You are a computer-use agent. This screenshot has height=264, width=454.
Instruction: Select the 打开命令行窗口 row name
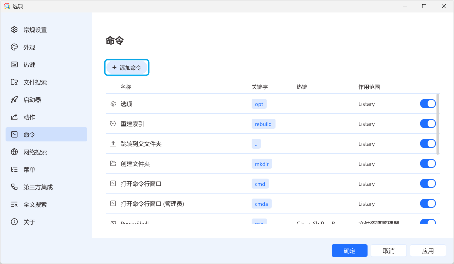coord(141,184)
